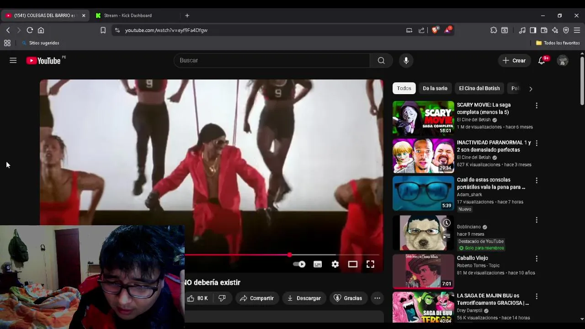The height and width of the screenshot is (329, 585).
Task: Go to the browser home page
Action: pyautogui.click(x=41, y=30)
